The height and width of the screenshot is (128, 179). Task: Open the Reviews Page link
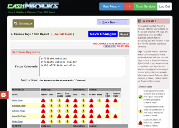19,106
